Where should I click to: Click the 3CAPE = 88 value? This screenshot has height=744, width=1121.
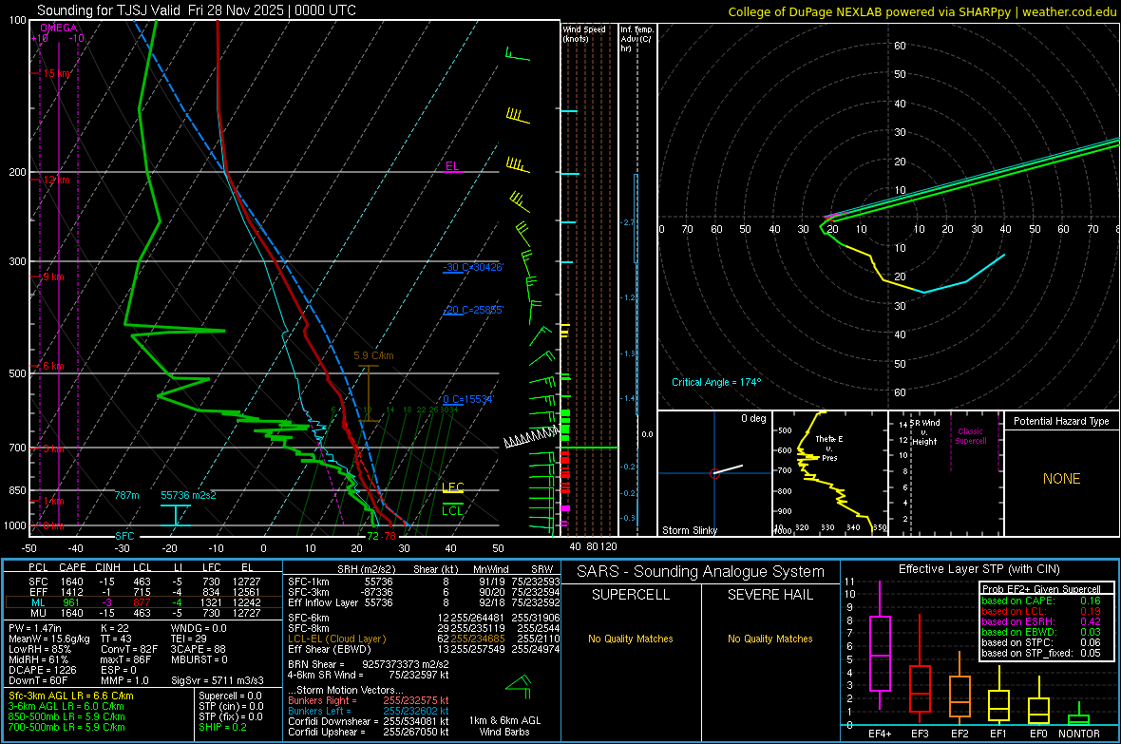pos(198,649)
